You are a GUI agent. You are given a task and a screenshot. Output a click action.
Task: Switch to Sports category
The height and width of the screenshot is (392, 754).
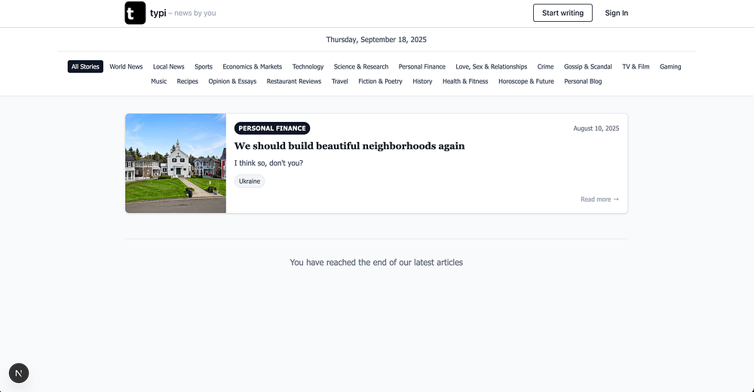[x=204, y=67]
